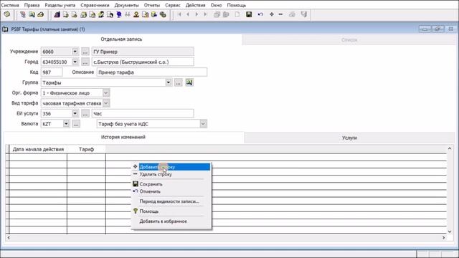This screenshot has width=459, height=258.
Task: Click the Код input field
Action: point(52,72)
